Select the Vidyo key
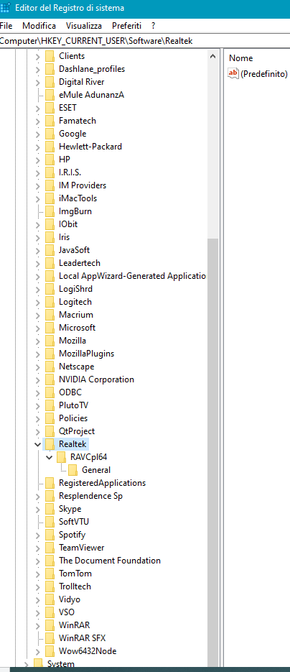 [70, 599]
